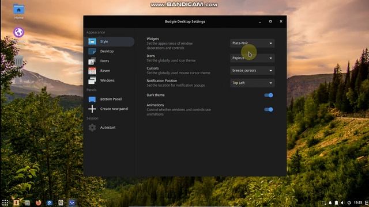Click Create new panel plus icon
The width and height of the screenshot is (369, 207).
[92, 109]
